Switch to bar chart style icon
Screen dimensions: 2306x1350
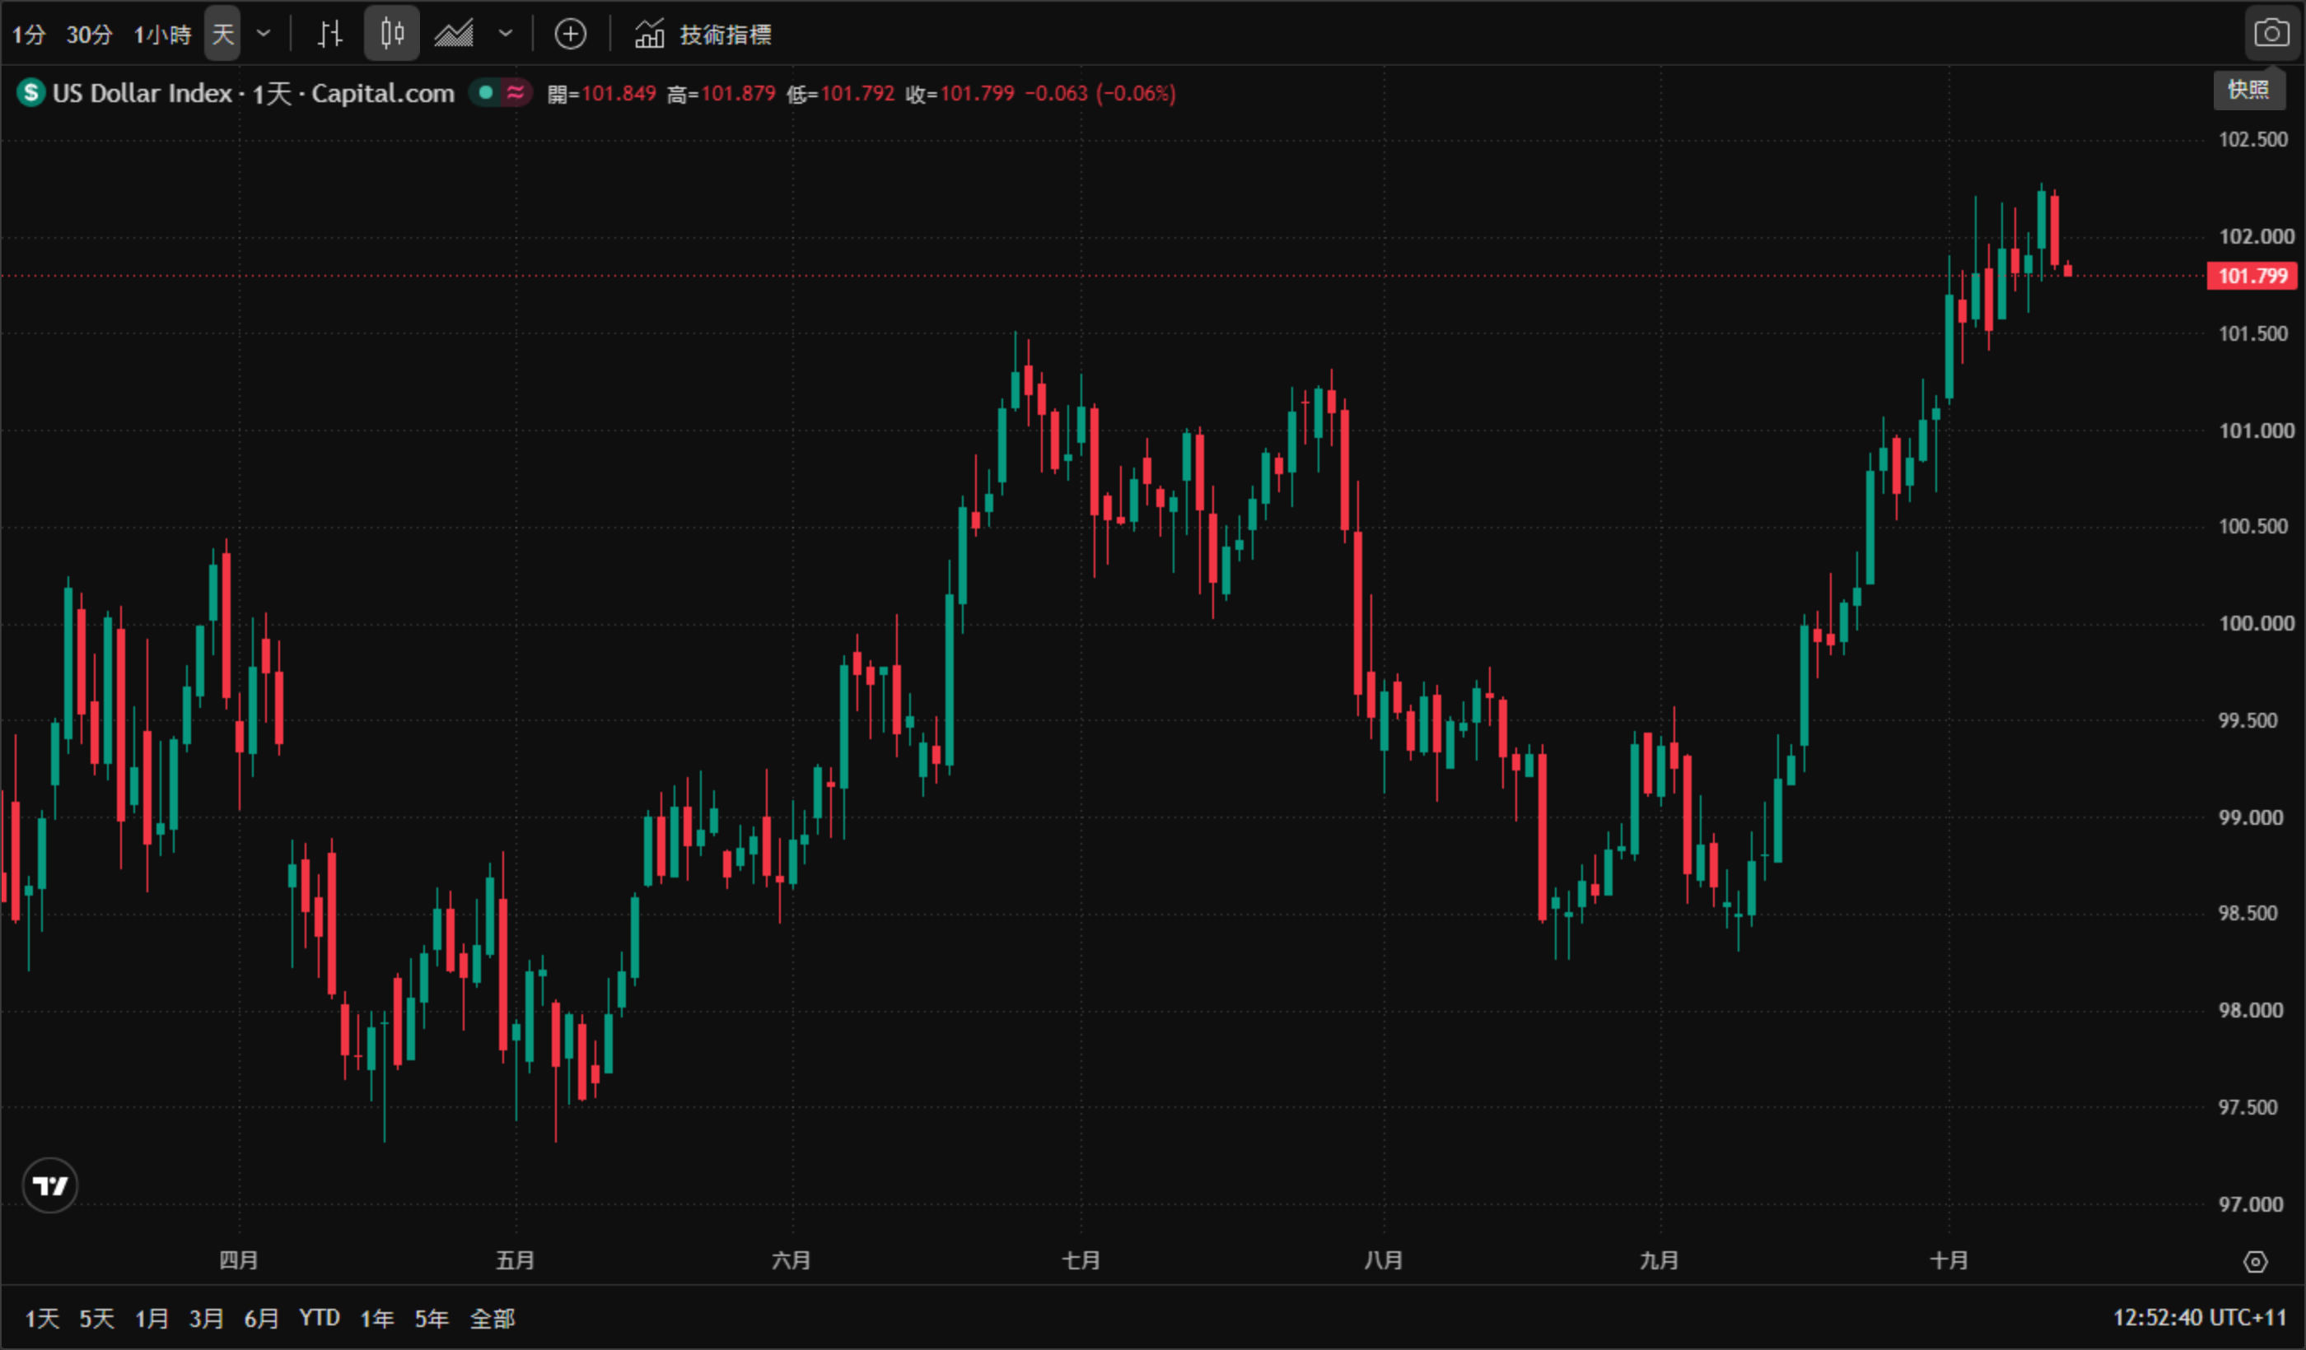coord(329,35)
